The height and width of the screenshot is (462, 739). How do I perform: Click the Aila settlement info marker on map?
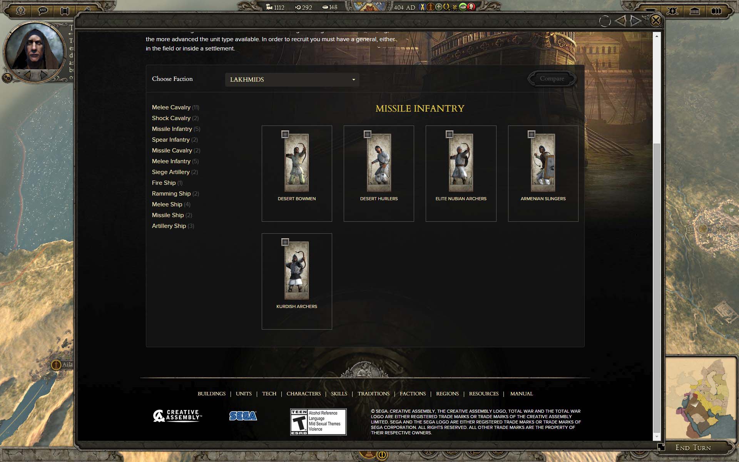[x=56, y=365]
